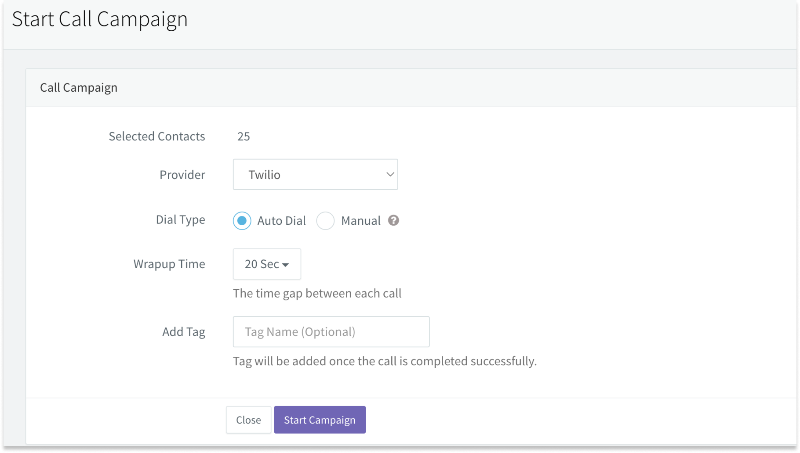Click the "Call Campaign" panel header
Image resolution: width=800 pixels, height=453 pixels.
coord(79,87)
